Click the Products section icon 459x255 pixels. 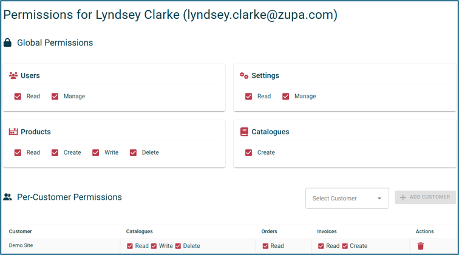[13, 132]
